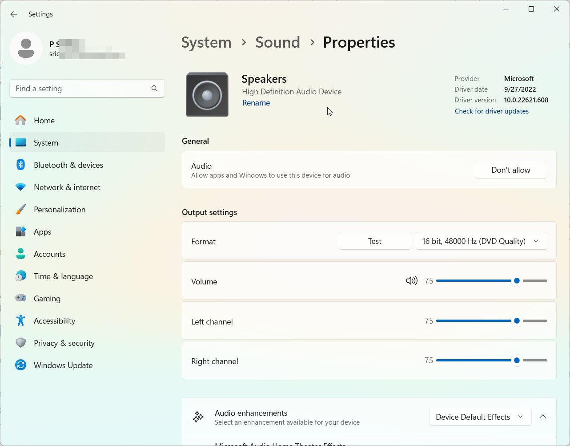570x446 pixels.
Task: Maximize the Settings window
Action: pos(531,9)
